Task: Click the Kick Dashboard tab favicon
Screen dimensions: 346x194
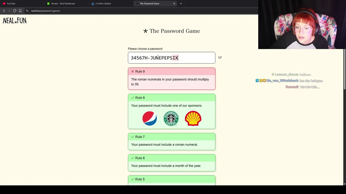Action: [x=48, y=4]
